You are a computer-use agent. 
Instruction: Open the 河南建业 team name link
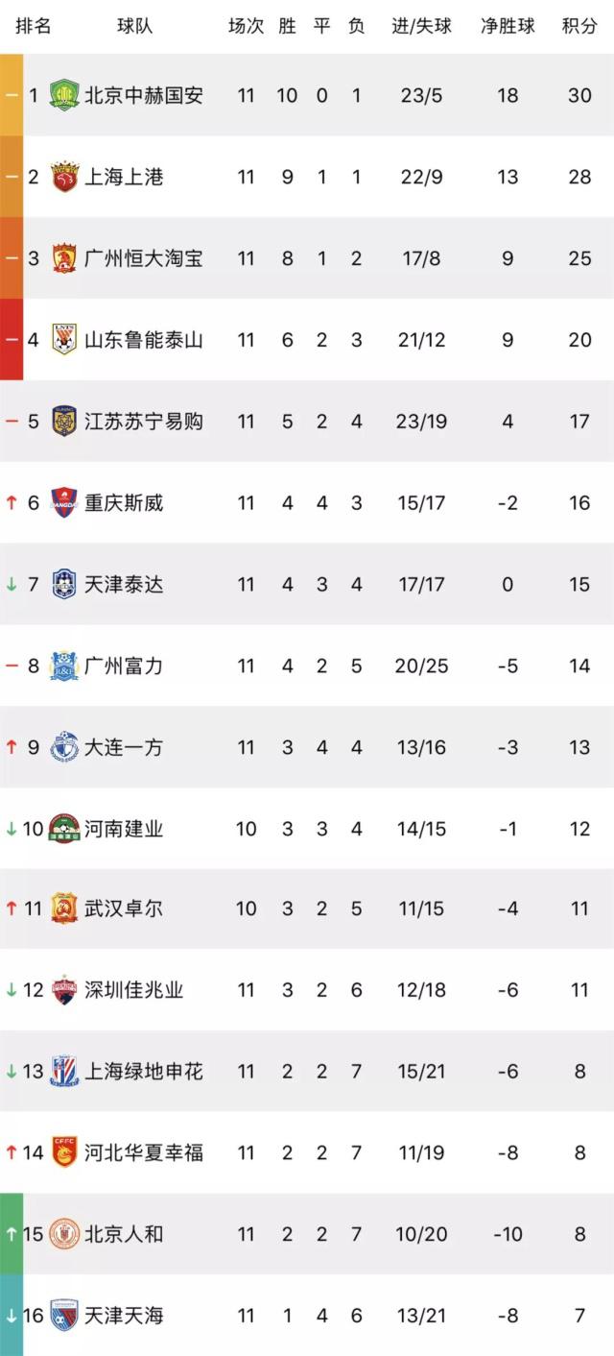coord(124,828)
